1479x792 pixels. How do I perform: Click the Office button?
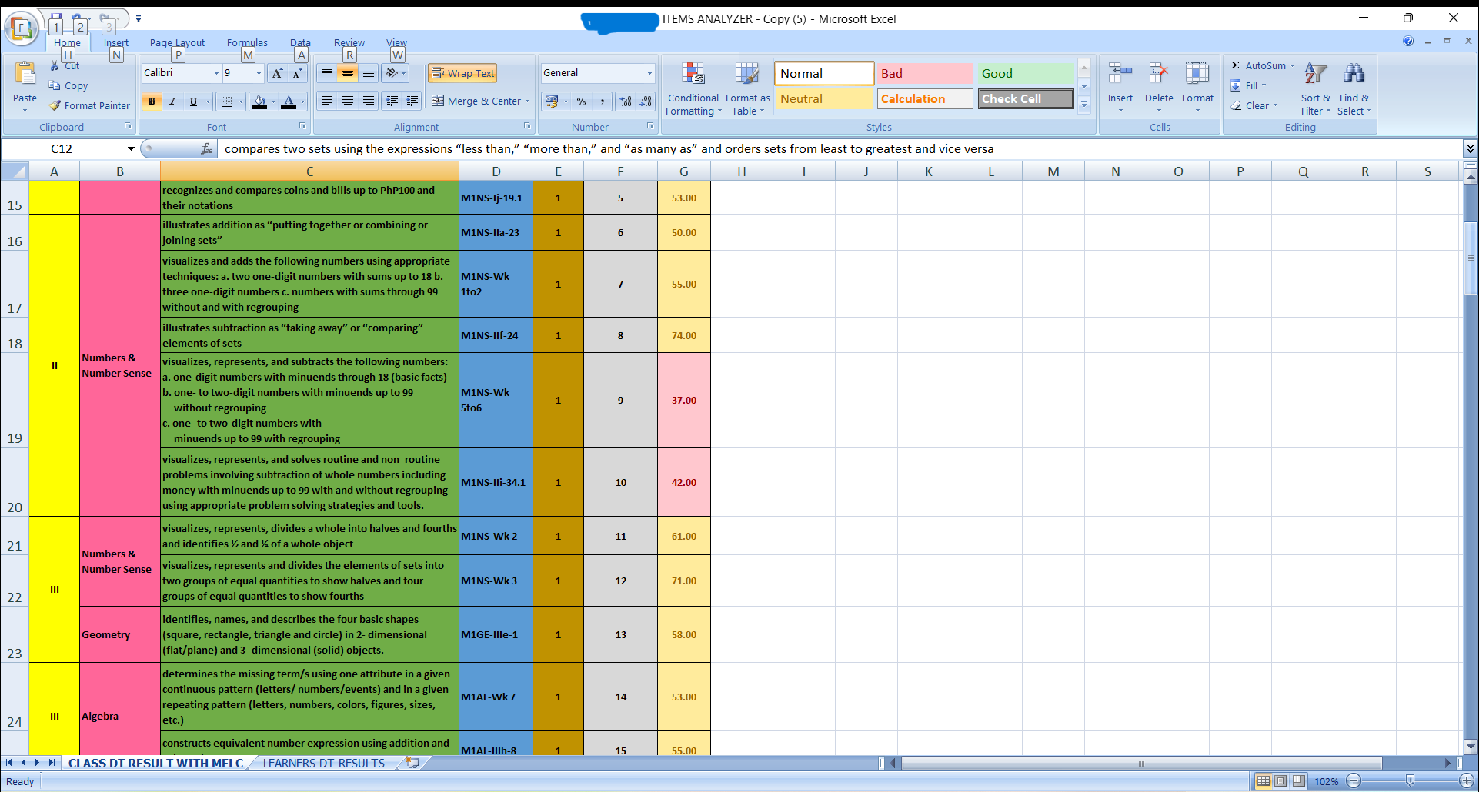point(22,28)
